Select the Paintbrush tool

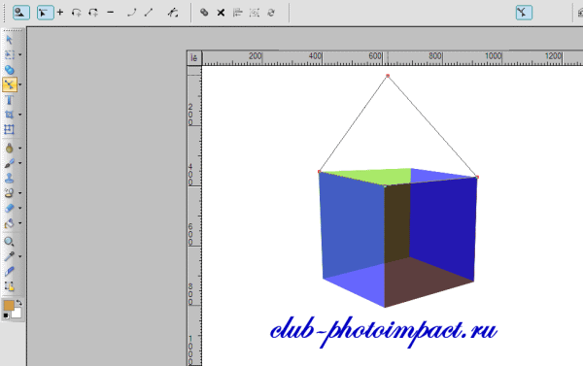pyautogui.click(x=10, y=163)
